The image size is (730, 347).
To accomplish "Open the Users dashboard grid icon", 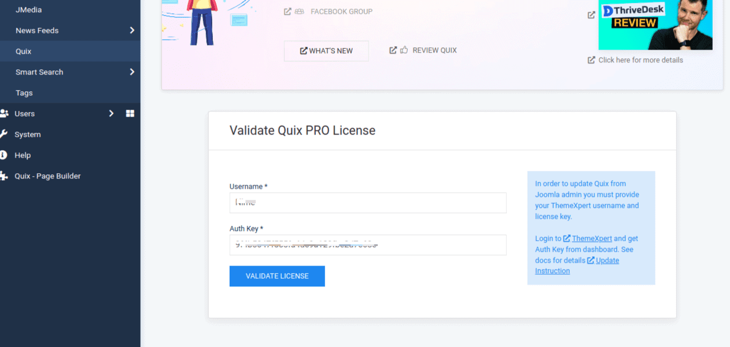I will pyautogui.click(x=130, y=114).
